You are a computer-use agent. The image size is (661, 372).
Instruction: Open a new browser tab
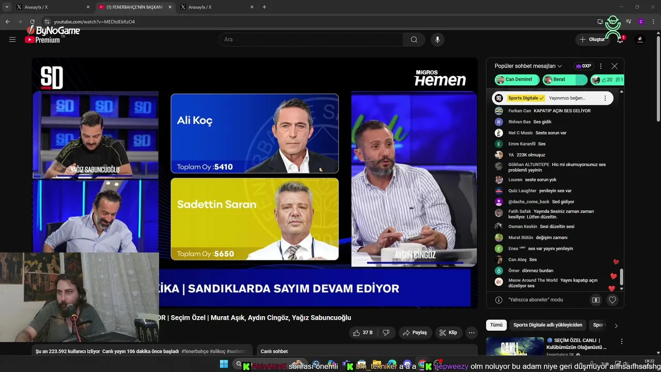[x=264, y=7]
